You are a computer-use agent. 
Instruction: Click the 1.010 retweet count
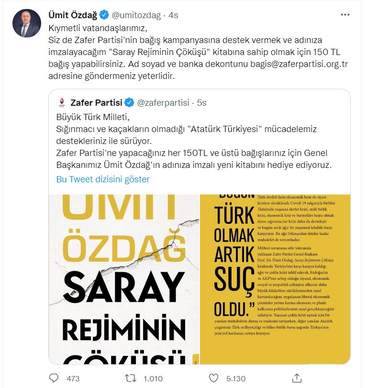[153, 378]
